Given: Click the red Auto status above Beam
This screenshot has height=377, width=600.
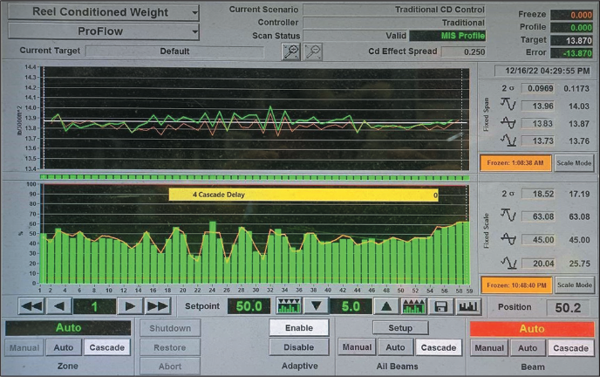Looking at the screenshot, I should pos(532,329).
